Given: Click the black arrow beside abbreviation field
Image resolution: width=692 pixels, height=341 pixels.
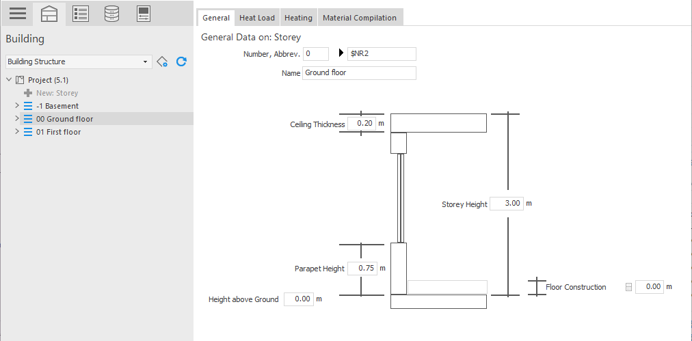Looking at the screenshot, I should [x=341, y=53].
